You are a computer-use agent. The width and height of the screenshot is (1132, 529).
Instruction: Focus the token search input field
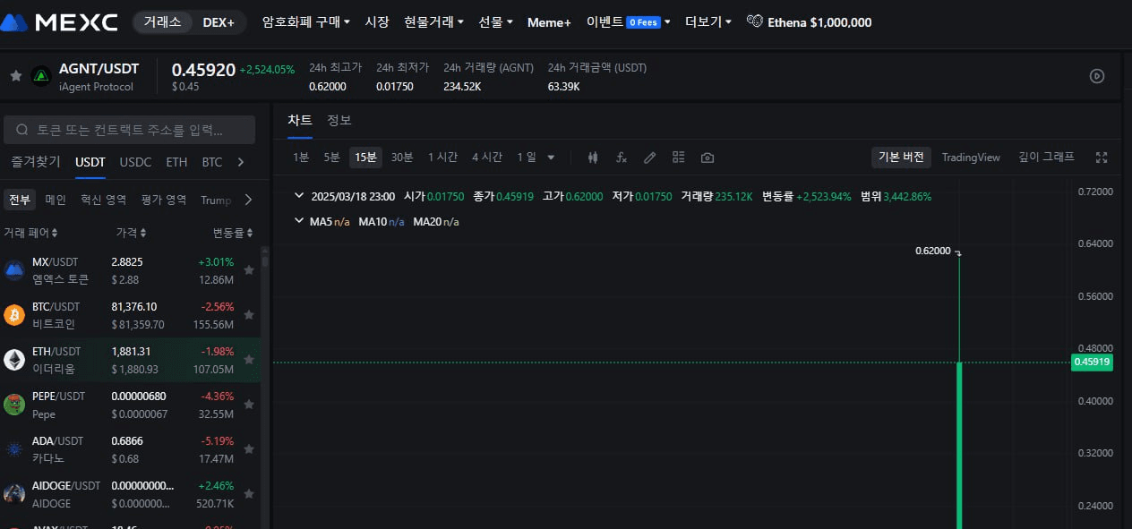tap(130, 130)
